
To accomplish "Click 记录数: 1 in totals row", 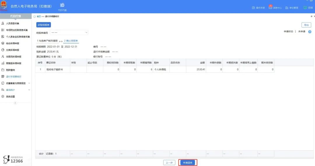I will click(51, 154).
